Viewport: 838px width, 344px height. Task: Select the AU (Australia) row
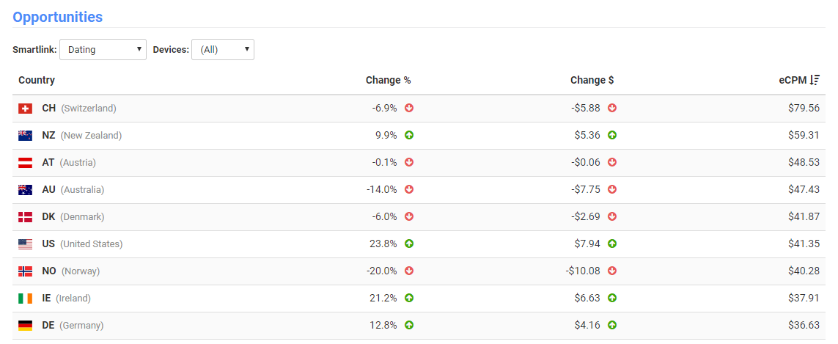[419, 190]
